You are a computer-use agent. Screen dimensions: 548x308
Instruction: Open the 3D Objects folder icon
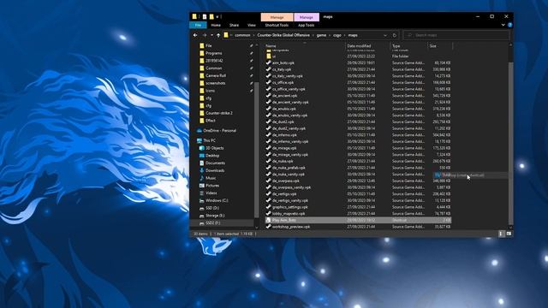(x=202, y=148)
